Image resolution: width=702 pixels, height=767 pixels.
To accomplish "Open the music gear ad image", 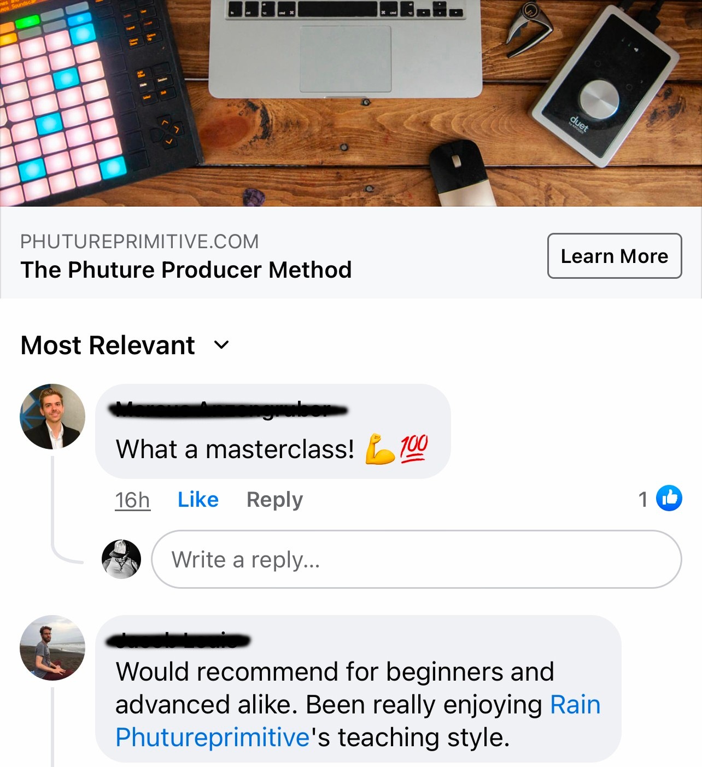I will (351, 103).
